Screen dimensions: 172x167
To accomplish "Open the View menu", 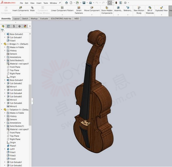I will tap(32, 3).
